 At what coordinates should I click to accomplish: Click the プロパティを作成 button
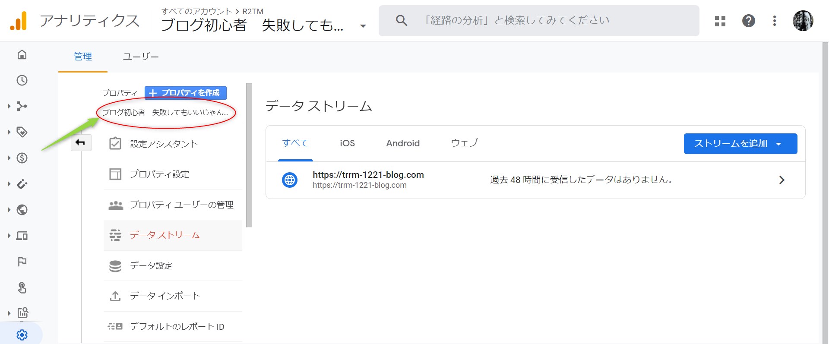click(185, 93)
